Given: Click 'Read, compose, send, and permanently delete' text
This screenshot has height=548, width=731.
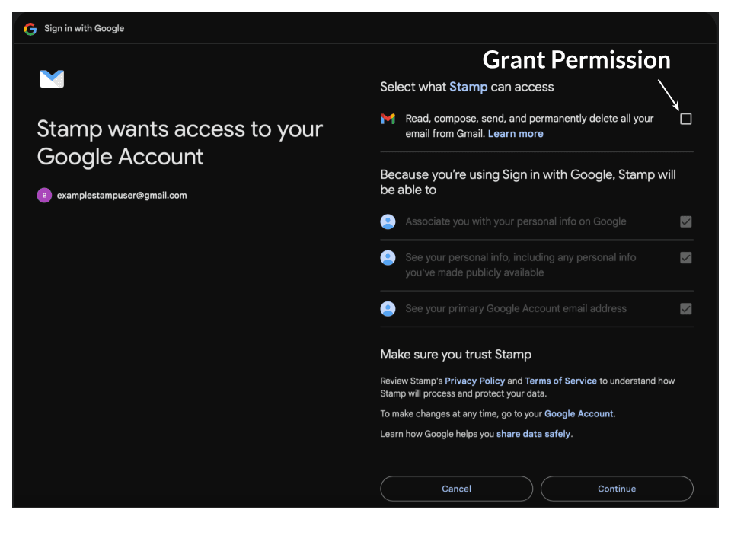Looking at the screenshot, I should click(530, 126).
